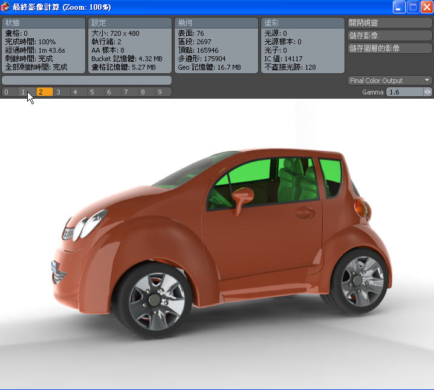Click the text '執行緒: 2'
This screenshot has width=434, height=390.
coord(106,42)
